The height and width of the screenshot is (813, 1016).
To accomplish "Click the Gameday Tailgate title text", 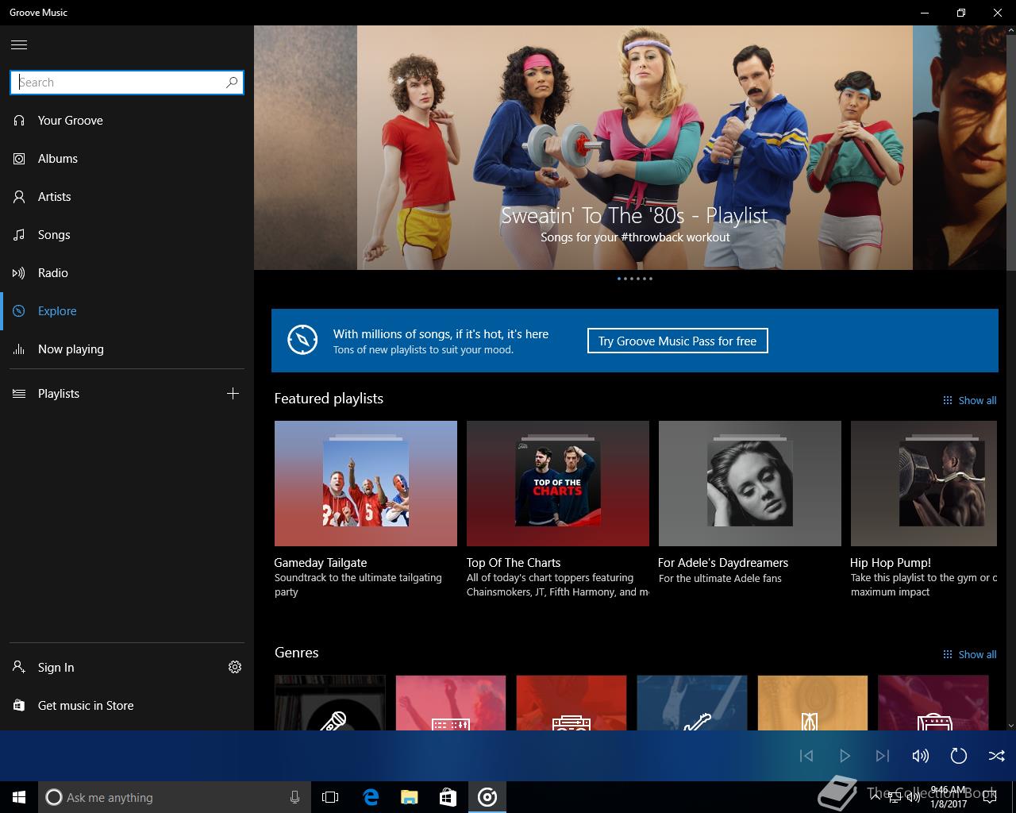I will click(321, 562).
